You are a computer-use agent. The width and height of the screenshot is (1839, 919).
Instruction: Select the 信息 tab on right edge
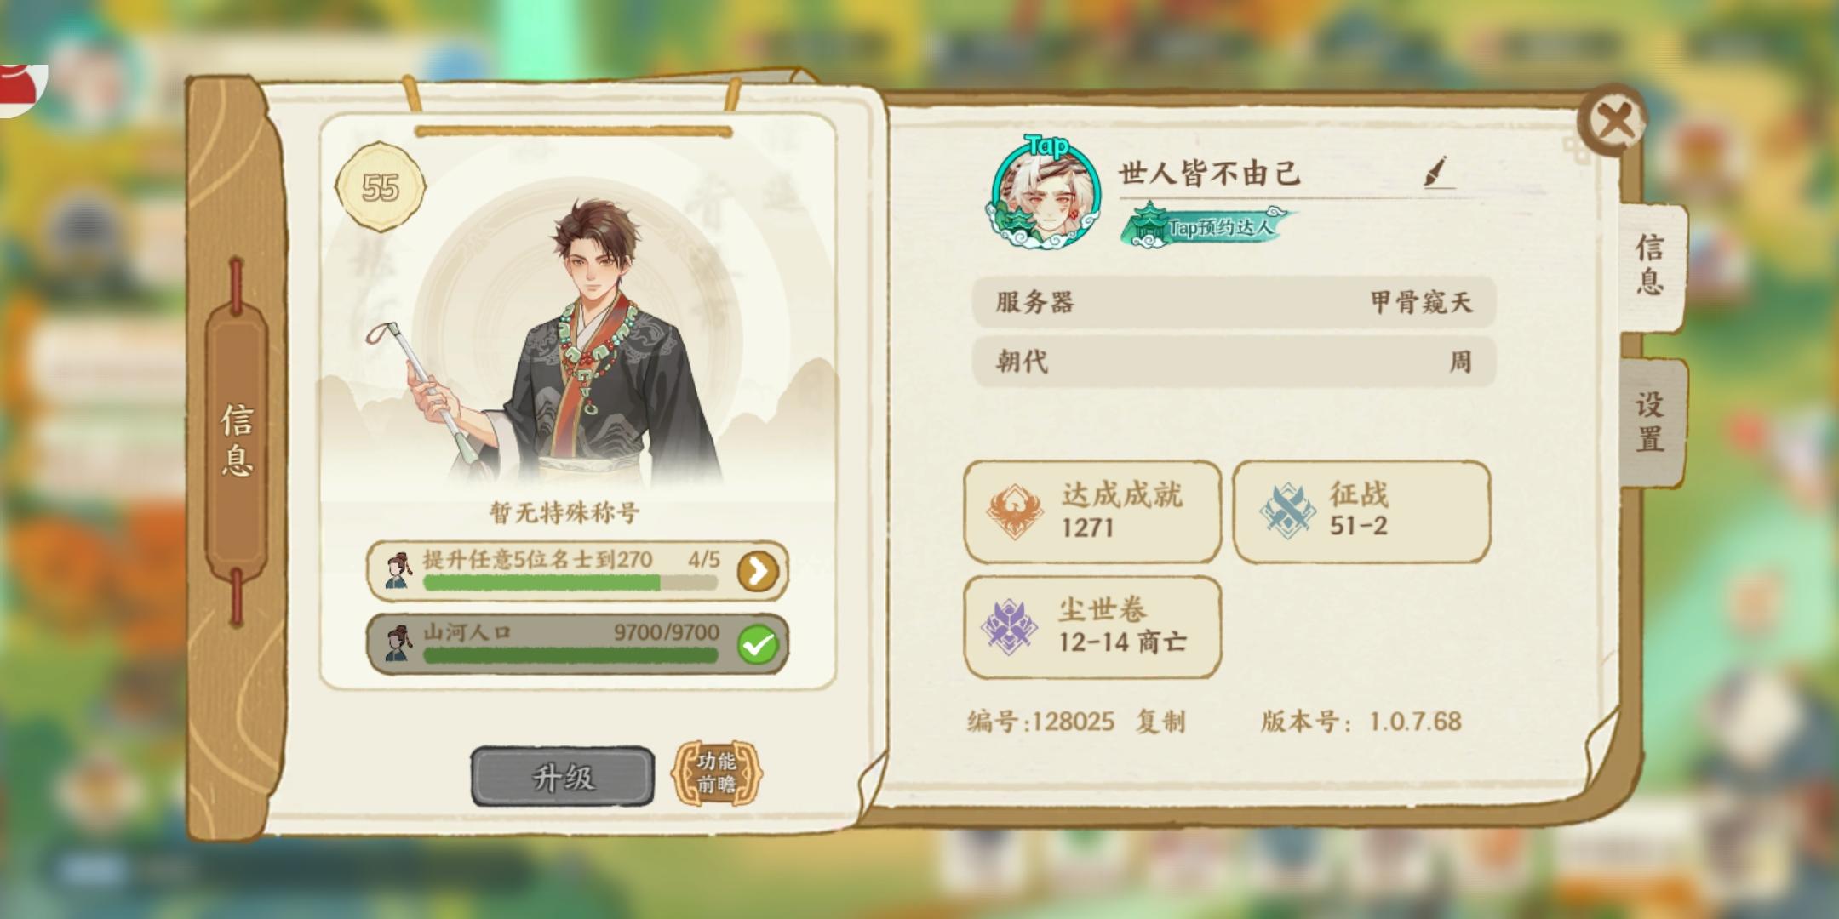(1650, 265)
